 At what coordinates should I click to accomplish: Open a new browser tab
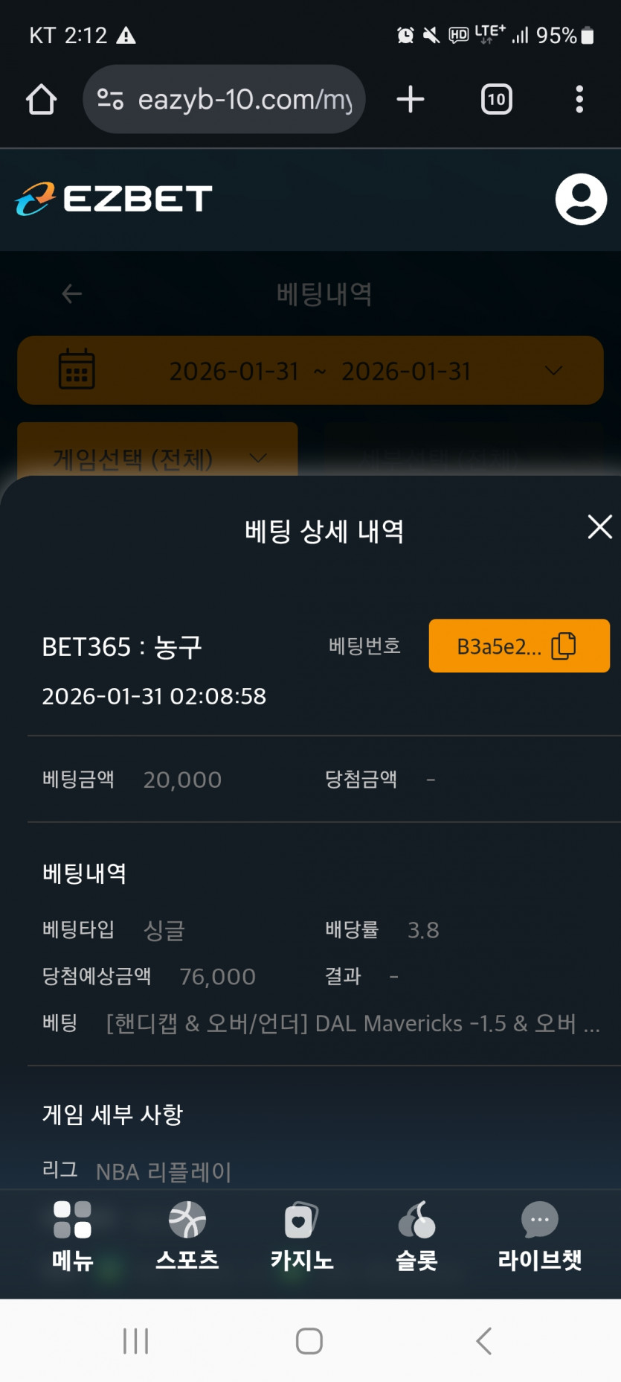[410, 99]
